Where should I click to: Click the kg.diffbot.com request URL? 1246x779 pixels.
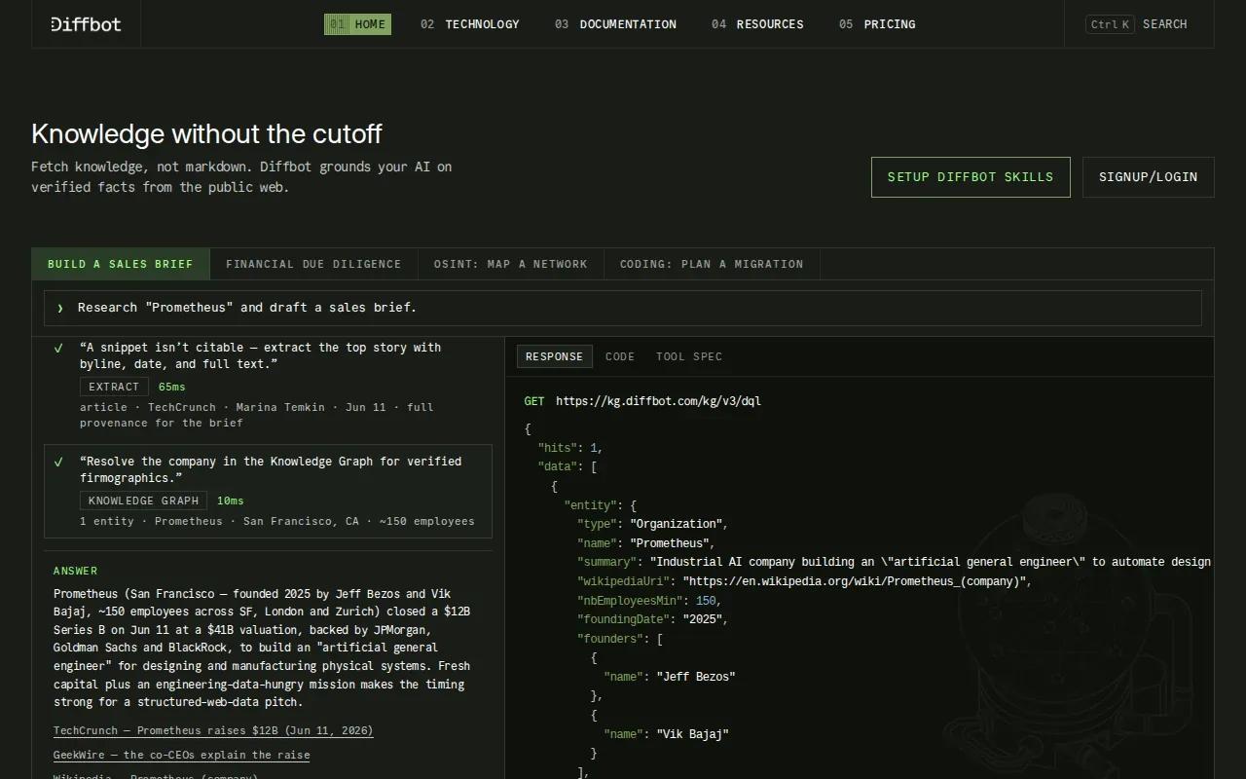tap(659, 401)
